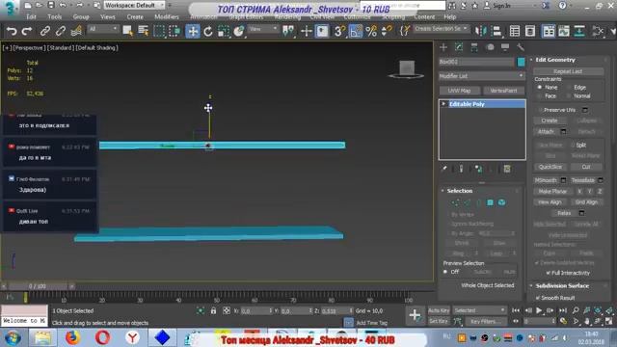Select the None constraint radio button
Image resolution: width=617 pixels, height=347 pixels.
(540, 87)
